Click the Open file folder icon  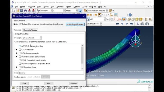pyautogui.click(x=18, y=11)
